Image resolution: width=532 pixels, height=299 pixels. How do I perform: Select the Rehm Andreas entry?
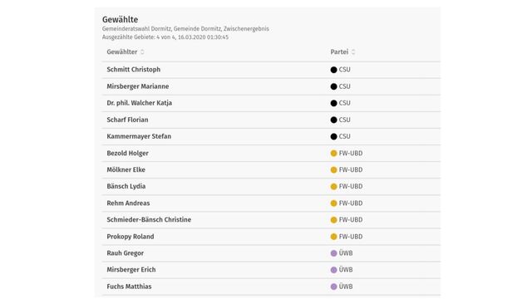tap(271, 203)
